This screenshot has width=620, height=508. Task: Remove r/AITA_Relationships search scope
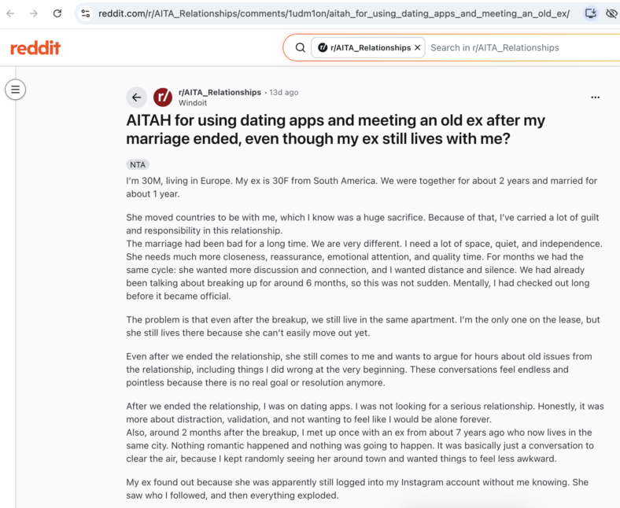[x=417, y=48]
